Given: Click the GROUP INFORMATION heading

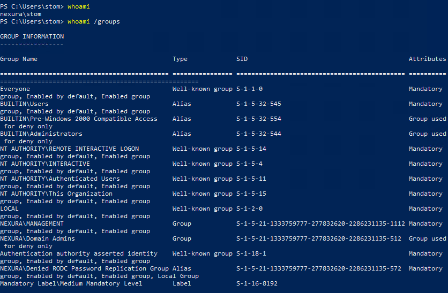Looking at the screenshot, I should (32, 36).
